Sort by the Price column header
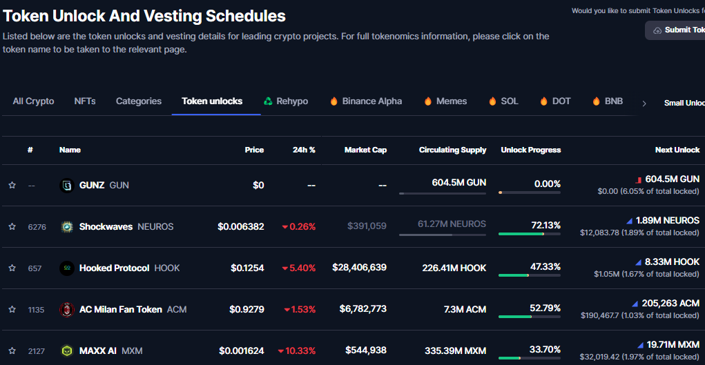This screenshot has height=365, width=705. tap(254, 150)
